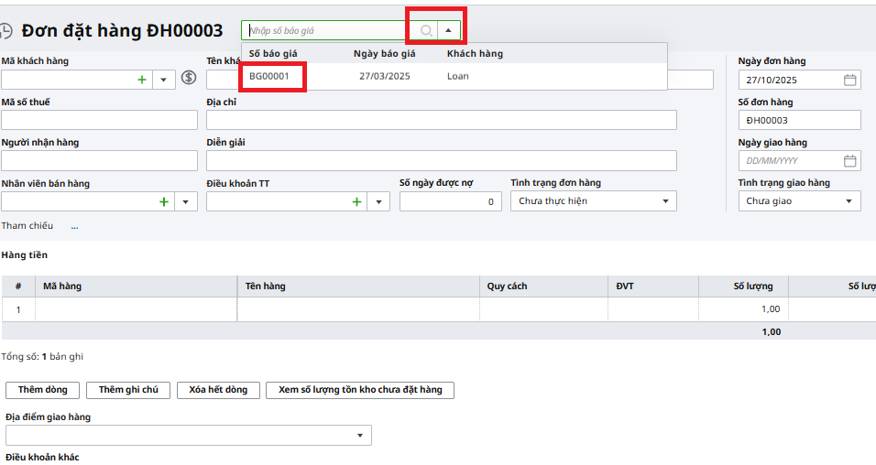Open the Ngày giao hàng calendar picker
Screen dimensions: 876x465
pyautogui.click(x=849, y=161)
